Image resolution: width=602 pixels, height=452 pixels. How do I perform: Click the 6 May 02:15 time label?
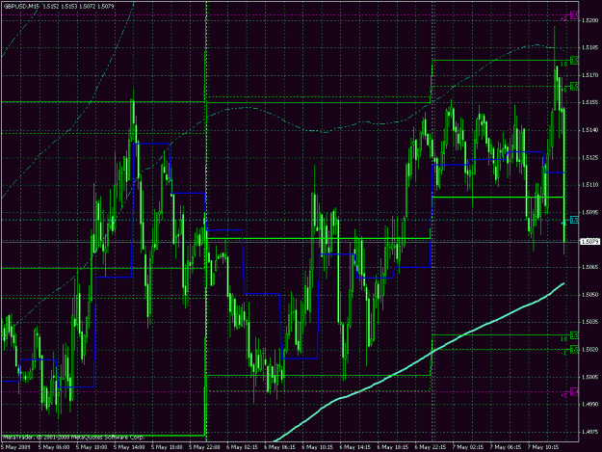242,447
